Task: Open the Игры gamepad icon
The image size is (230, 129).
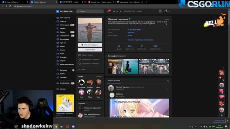Action: tap(57, 53)
